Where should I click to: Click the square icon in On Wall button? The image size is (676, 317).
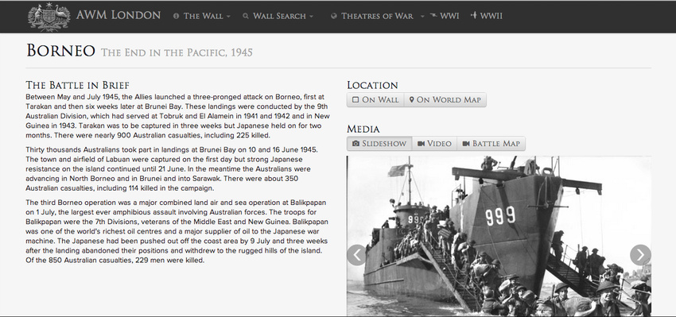click(x=355, y=99)
